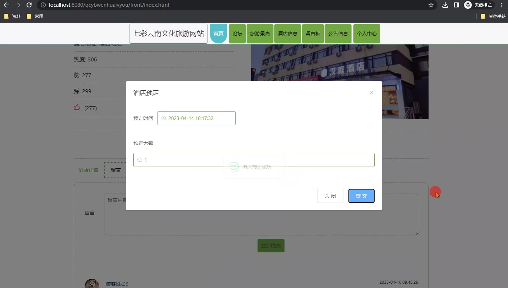
Task: Click the 踩: 299 text
Action: tap(82, 91)
